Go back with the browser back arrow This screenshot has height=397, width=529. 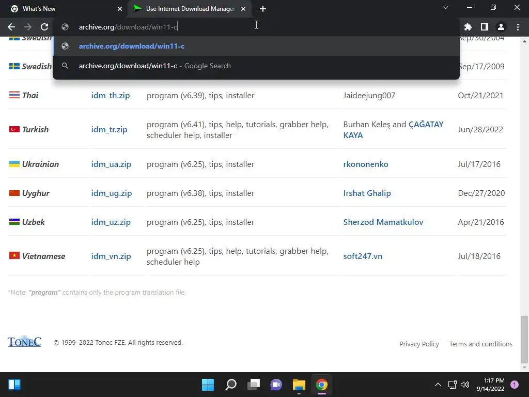pos(11,27)
